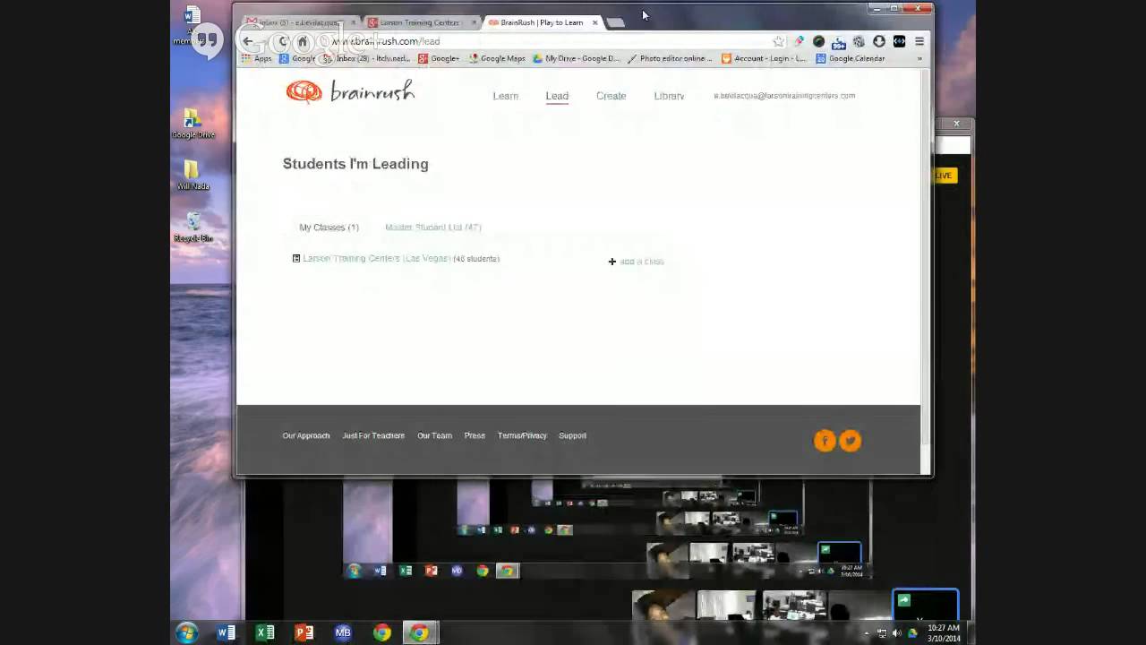Switch to Master Student List (47) tab
The width and height of the screenshot is (1146, 645).
click(433, 228)
